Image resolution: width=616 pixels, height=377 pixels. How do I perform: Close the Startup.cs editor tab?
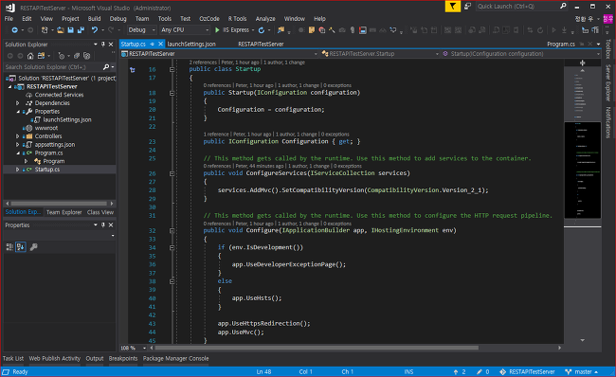click(160, 44)
